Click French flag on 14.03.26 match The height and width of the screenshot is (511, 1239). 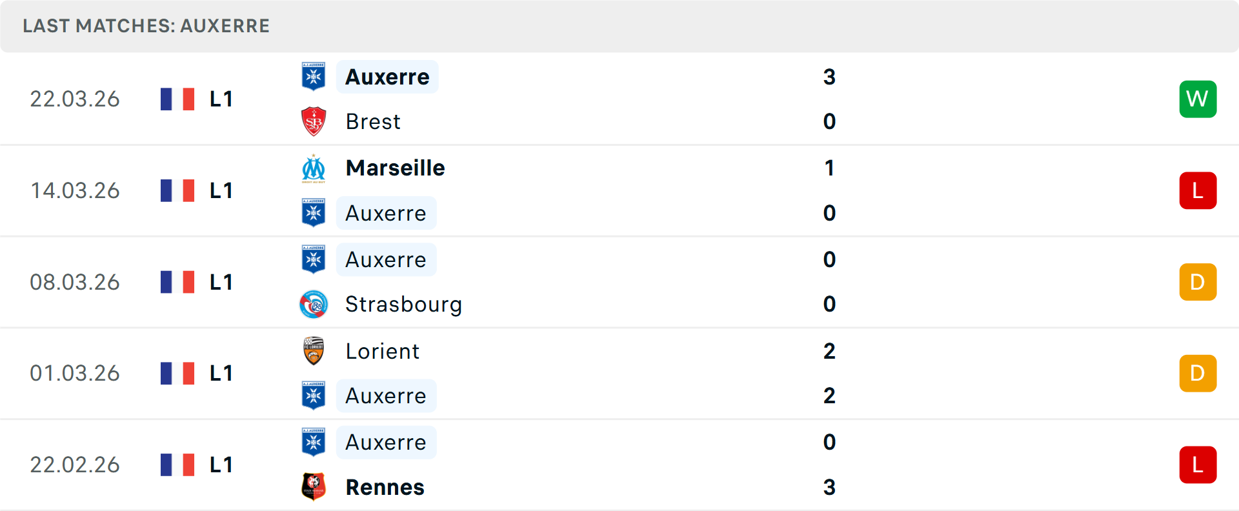177,190
